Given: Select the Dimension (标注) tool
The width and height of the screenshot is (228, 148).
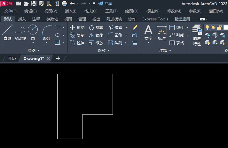Looking at the screenshot, I should click(x=162, y=33).
